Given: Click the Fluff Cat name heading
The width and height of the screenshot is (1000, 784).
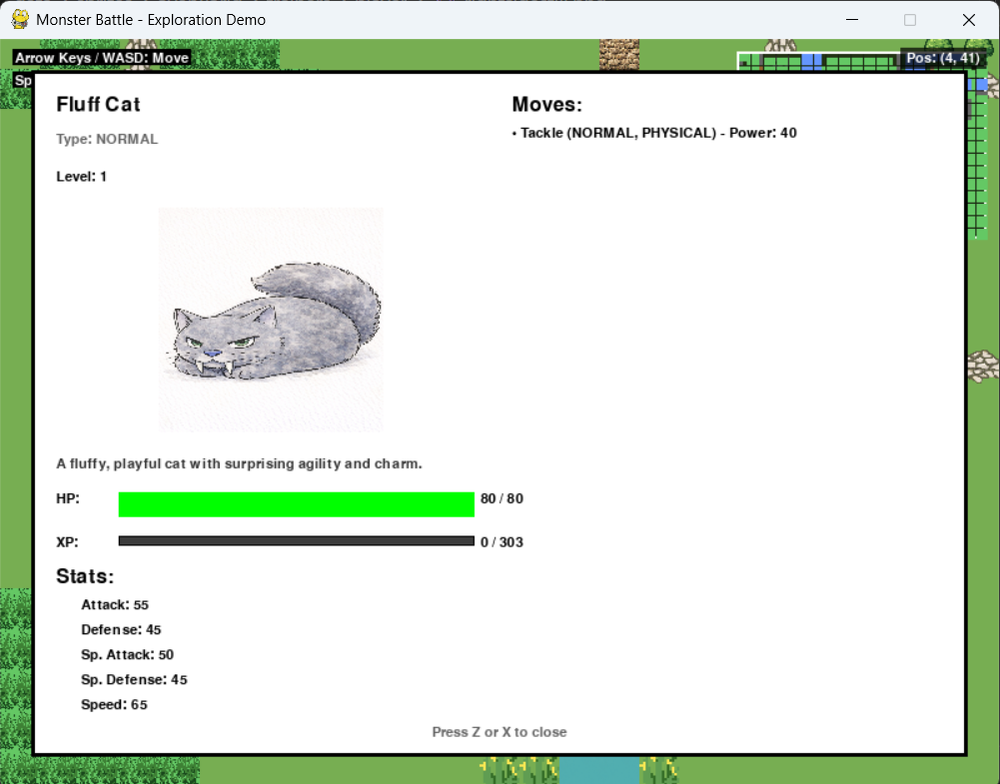Looking at the screenshot, I should click(x=98, y=105).
